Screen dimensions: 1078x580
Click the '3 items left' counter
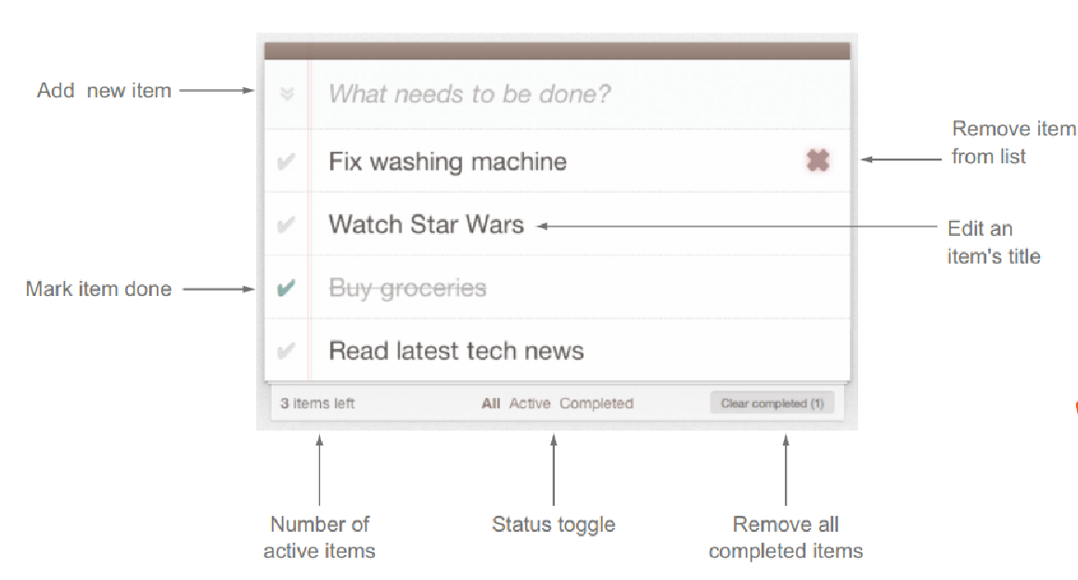point(317,403)
